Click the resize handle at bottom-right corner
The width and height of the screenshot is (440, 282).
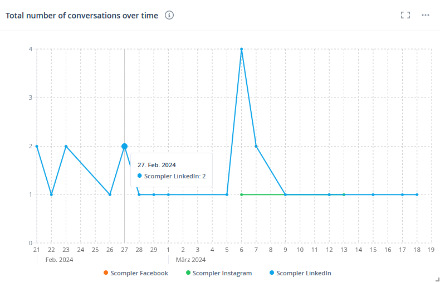tap(436, 278)
